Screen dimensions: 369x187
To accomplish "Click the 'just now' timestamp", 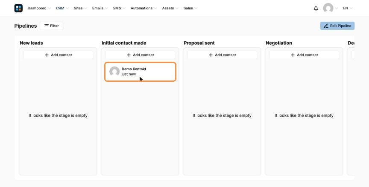I will 129,74.
